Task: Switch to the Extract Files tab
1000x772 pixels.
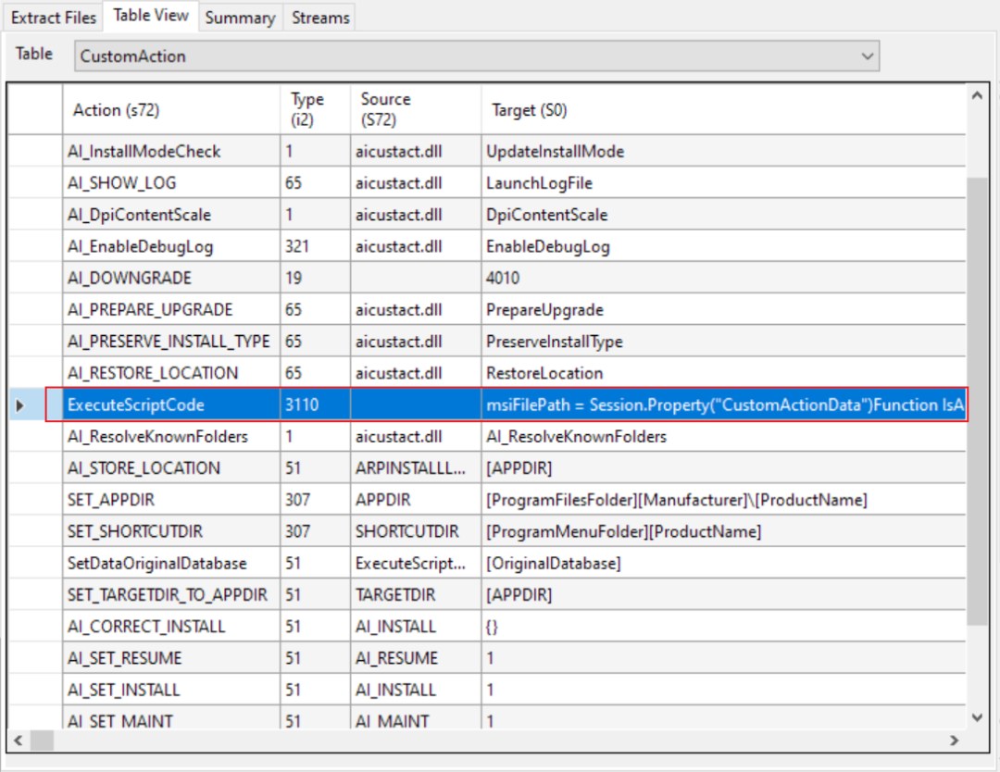Action: [x=54, y=18]
